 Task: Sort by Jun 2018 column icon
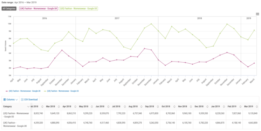(108, 107)
